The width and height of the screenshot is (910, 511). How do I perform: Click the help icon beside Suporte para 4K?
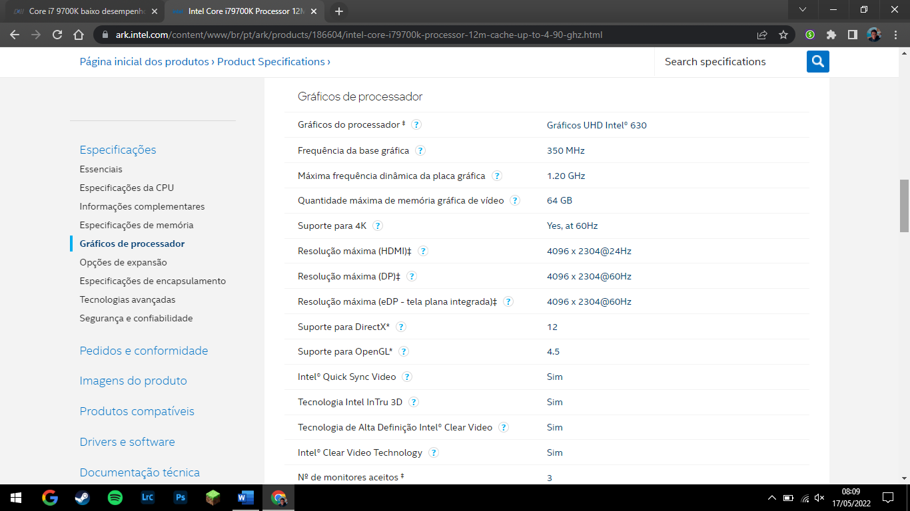click(378, 226)
